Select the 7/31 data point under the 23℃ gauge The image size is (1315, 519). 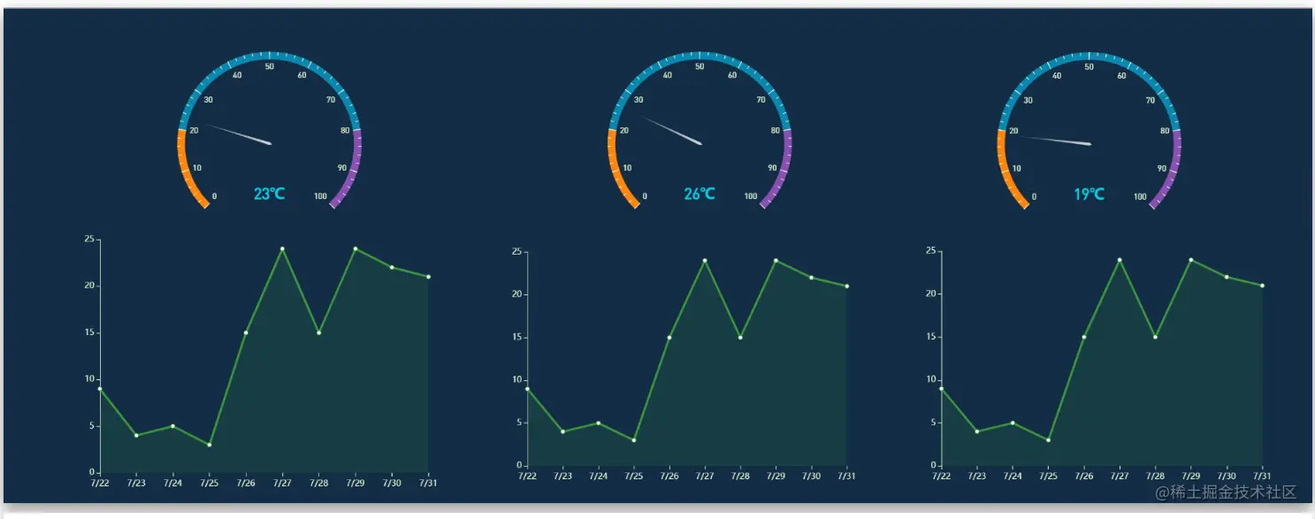click(428, 277)
